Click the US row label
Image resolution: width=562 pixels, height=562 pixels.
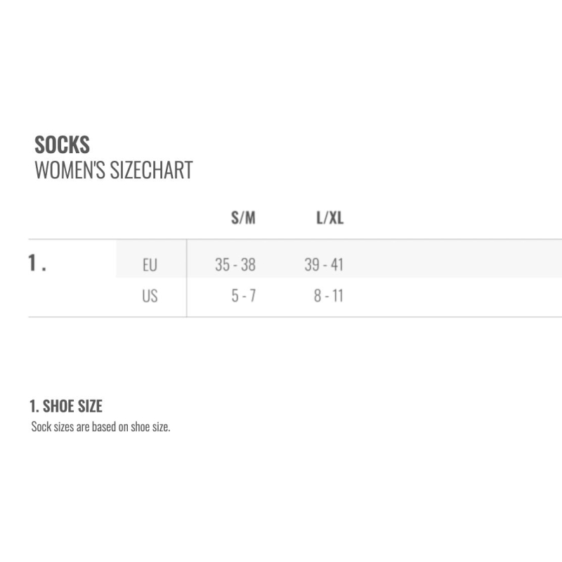point(150,296)
